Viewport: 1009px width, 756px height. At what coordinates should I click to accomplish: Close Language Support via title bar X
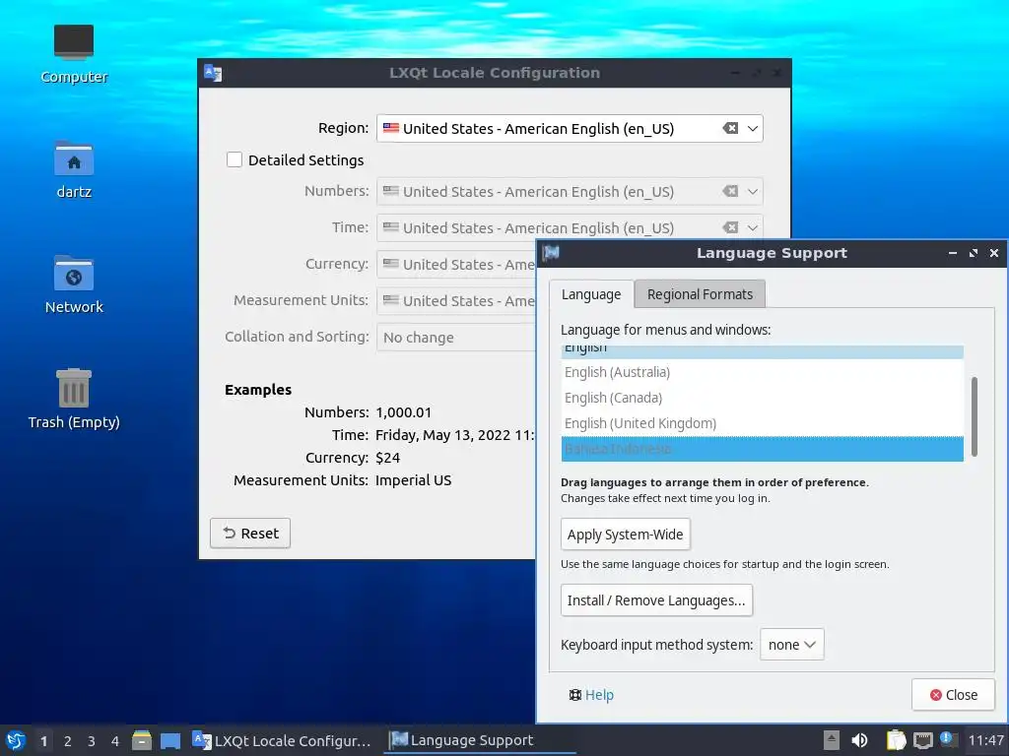pos(993,253)
